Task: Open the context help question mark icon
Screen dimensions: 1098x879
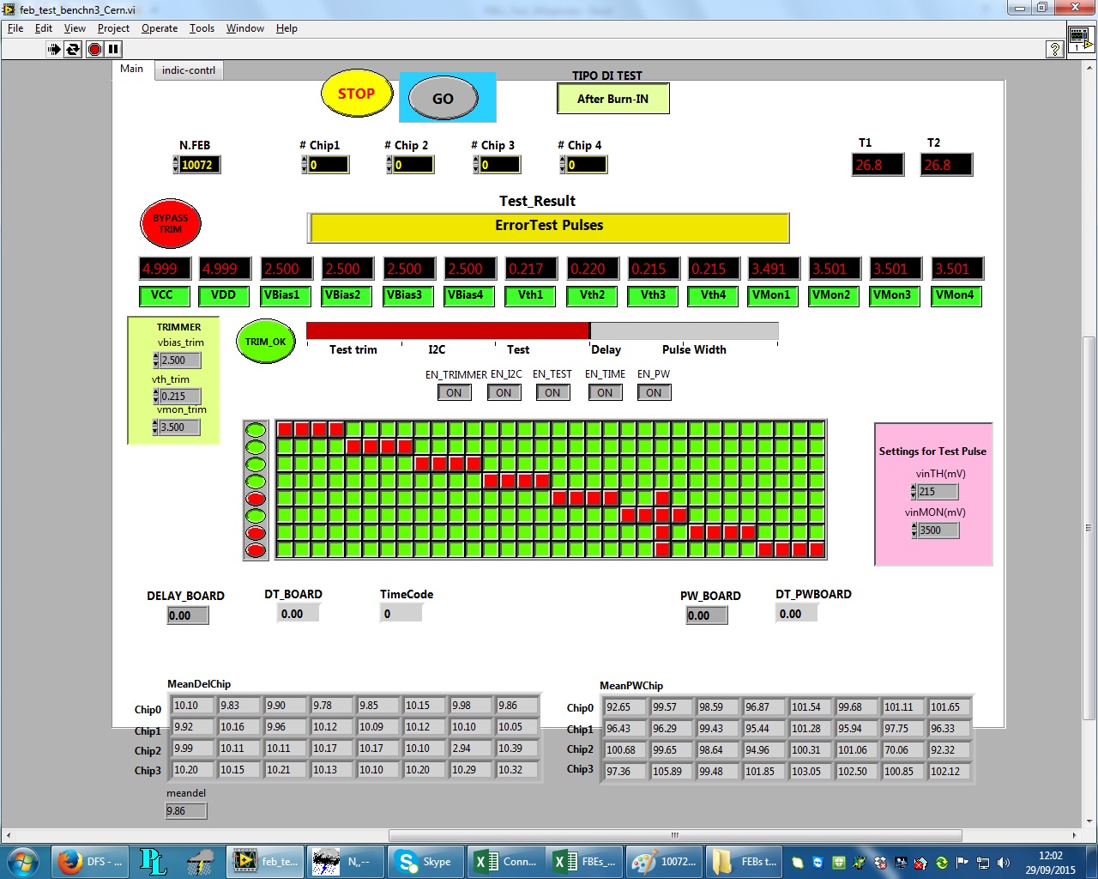Action: [x=1055, y=49]
